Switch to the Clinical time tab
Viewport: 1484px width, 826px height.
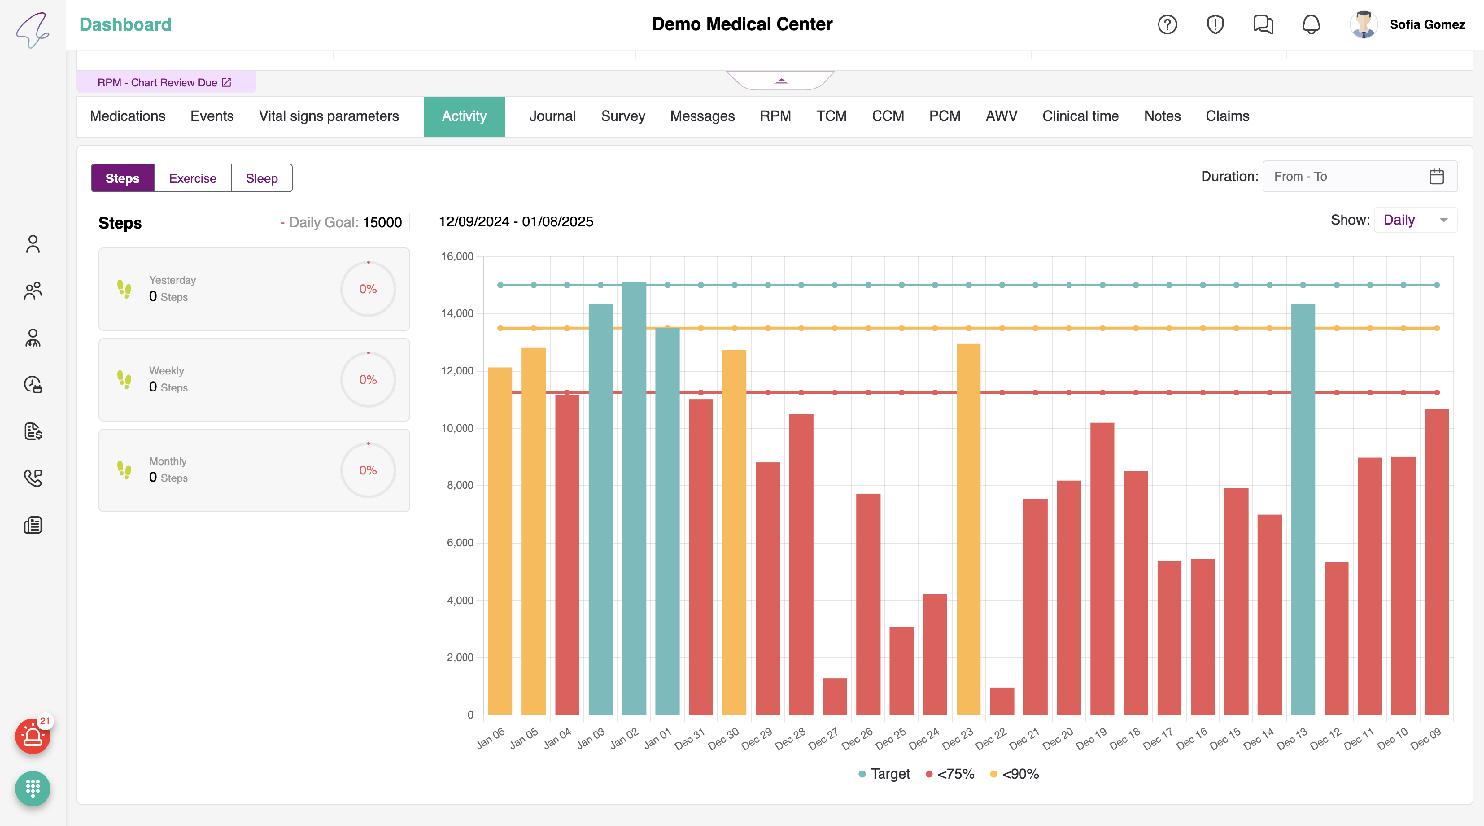pyautogui.click(x=1080, y=116)
